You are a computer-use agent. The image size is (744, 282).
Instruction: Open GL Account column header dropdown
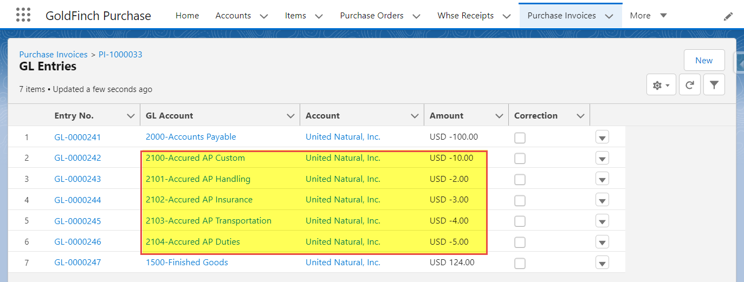(x=290, y=116)
